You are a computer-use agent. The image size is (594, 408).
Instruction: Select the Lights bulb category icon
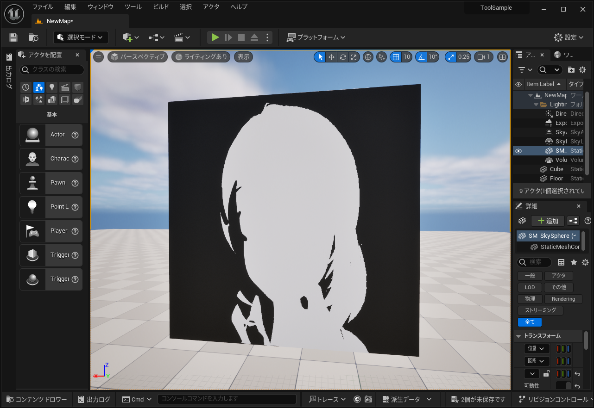point(52,87)
